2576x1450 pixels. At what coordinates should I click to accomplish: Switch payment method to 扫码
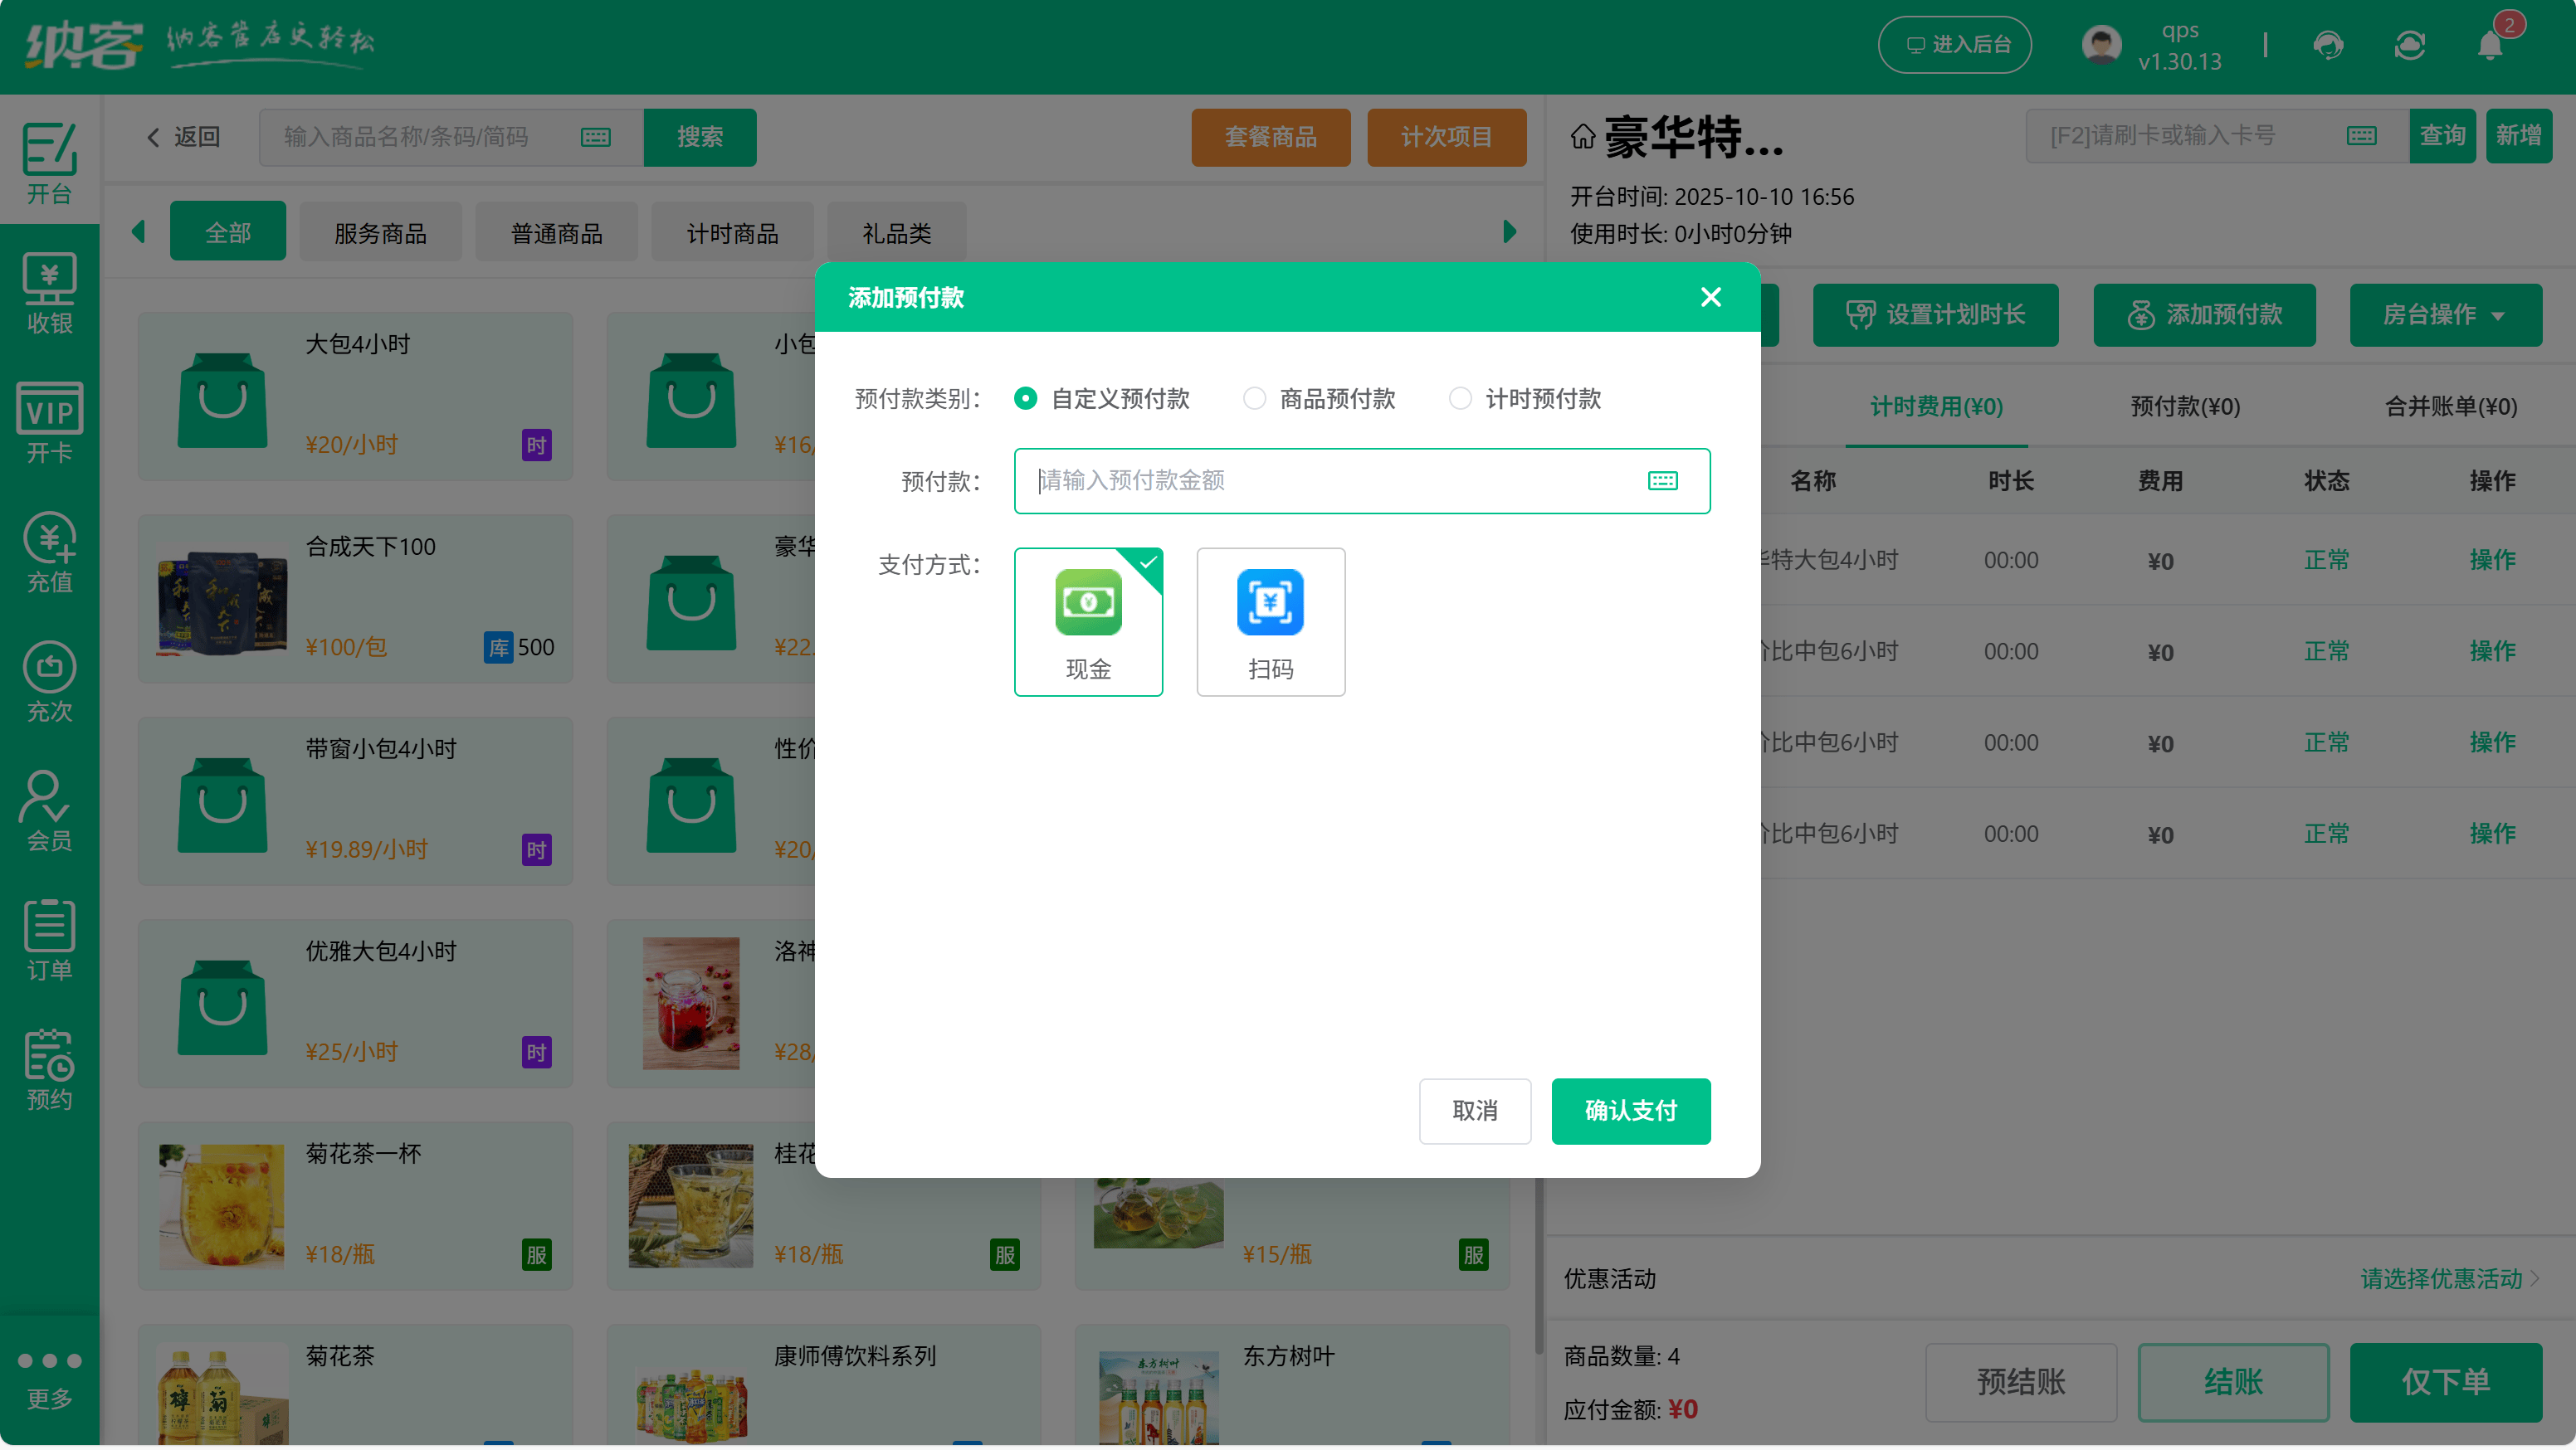(x=1270, y=621)
